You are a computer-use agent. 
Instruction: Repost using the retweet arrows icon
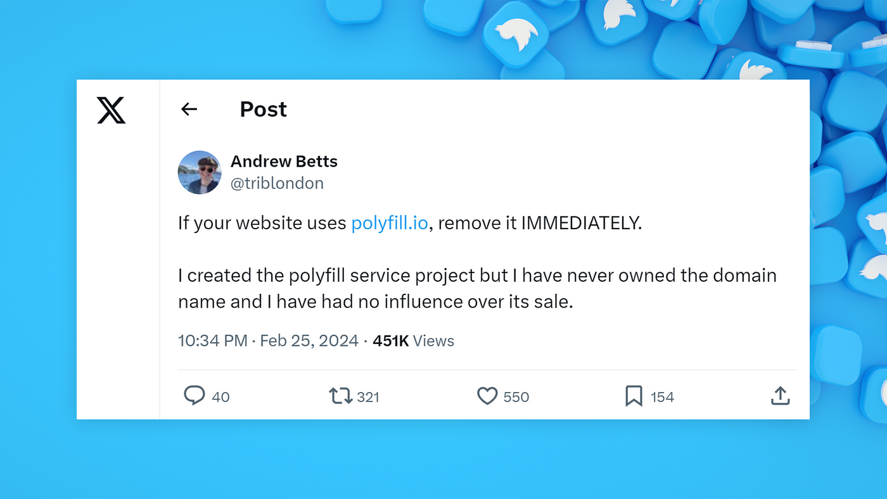340,396
